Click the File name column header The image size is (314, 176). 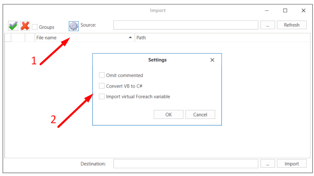click(79, 38)
